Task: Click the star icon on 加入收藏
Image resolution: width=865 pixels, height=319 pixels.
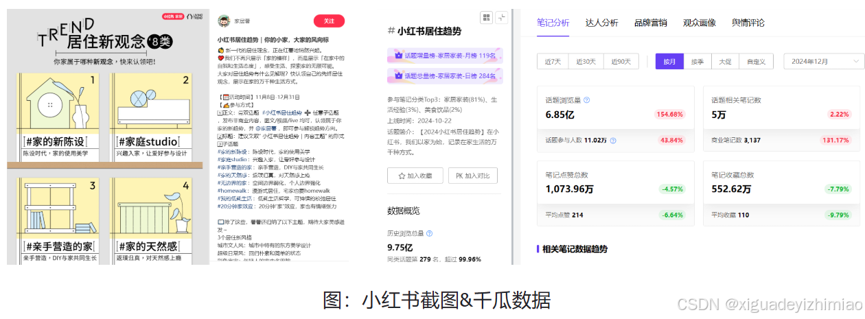Action: [401, 176]
